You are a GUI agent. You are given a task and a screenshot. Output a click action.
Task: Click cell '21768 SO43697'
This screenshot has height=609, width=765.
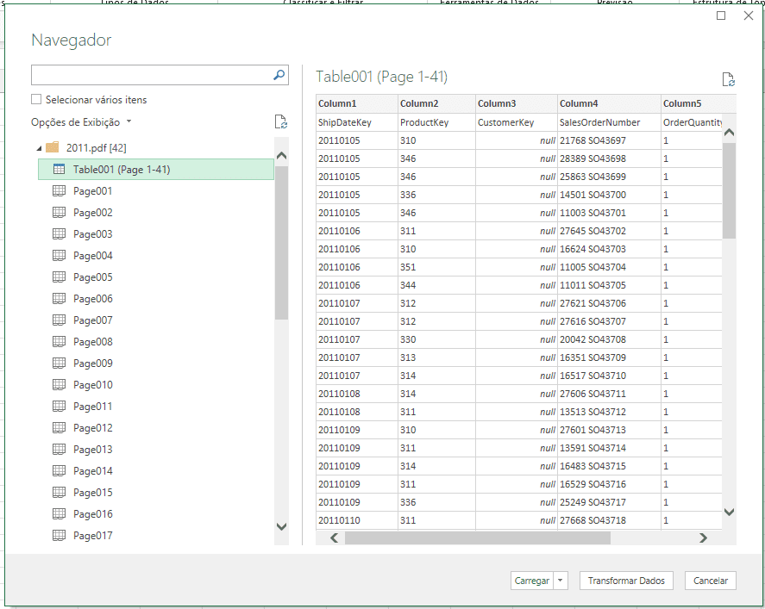tap(610, 140)
